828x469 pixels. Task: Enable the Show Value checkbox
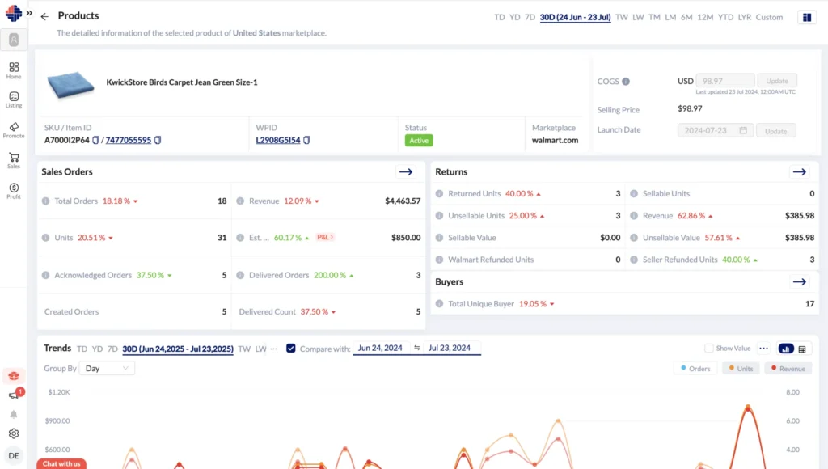pyautogui.click(x=709, y=348)
